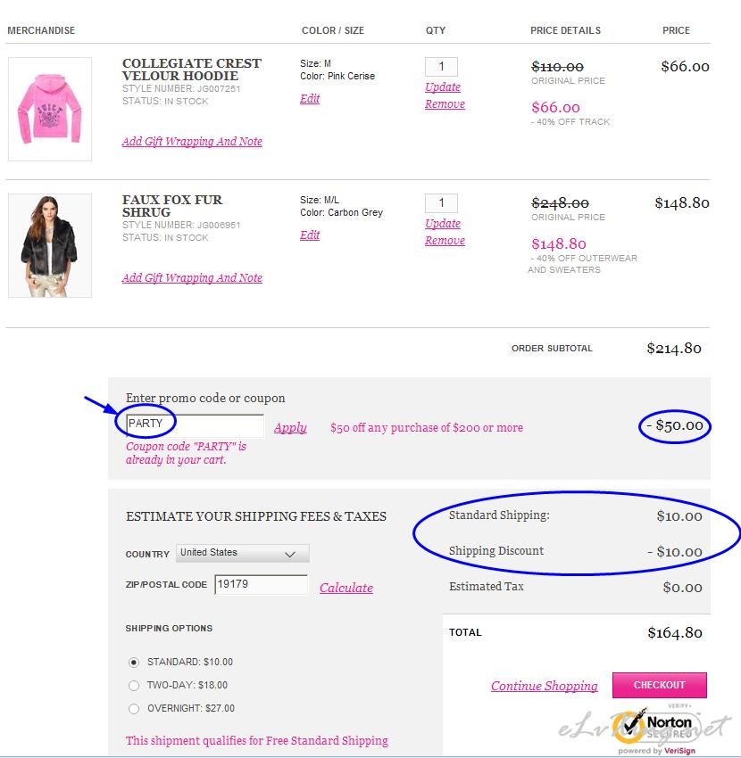Click Calculate for shipping and taxes
The height and width of the screenshot is (758, 741).
(346, 588)
